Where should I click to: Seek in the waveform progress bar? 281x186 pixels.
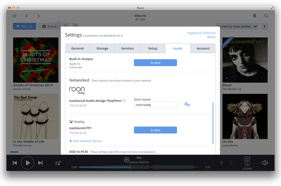(x=140, y=167)
